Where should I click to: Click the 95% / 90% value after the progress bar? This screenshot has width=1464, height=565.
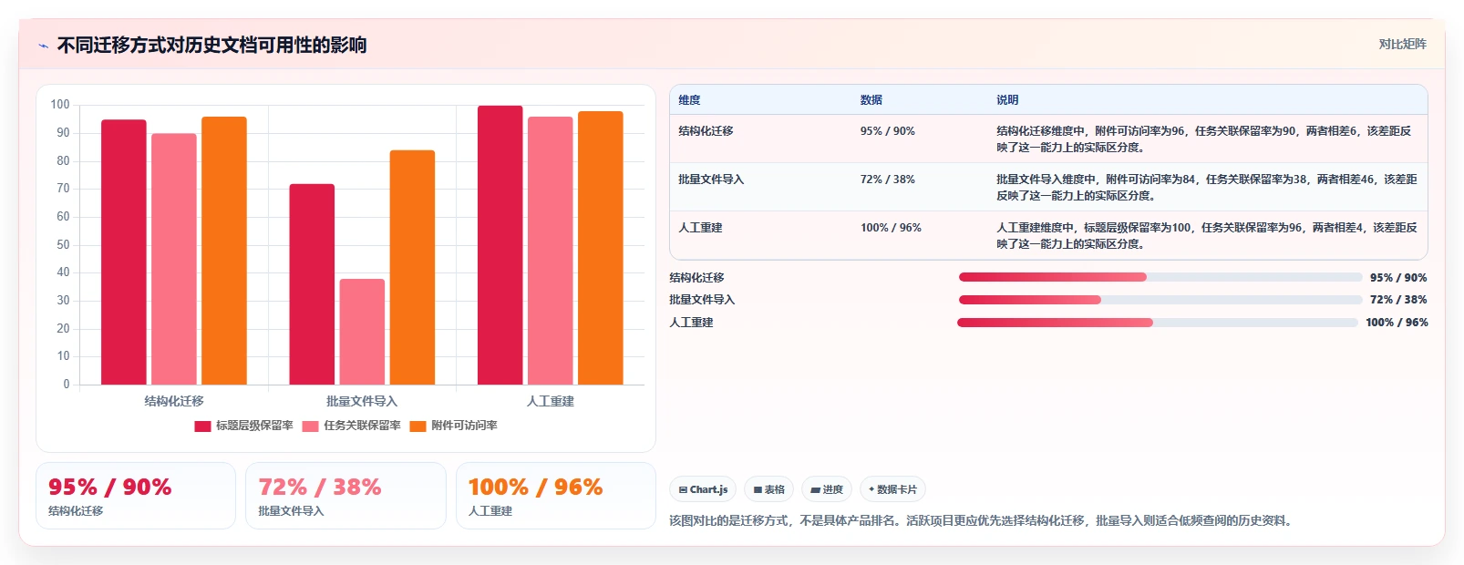pos(1398,278)
